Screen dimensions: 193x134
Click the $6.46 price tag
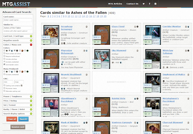coord(46,66)
